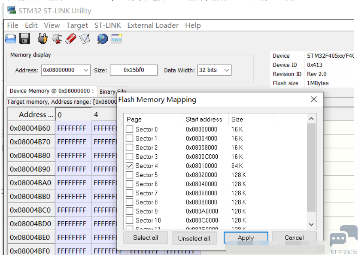Screen dimensions: 361x258
Task: Open the External Loader menu
Action: [153, 25]
